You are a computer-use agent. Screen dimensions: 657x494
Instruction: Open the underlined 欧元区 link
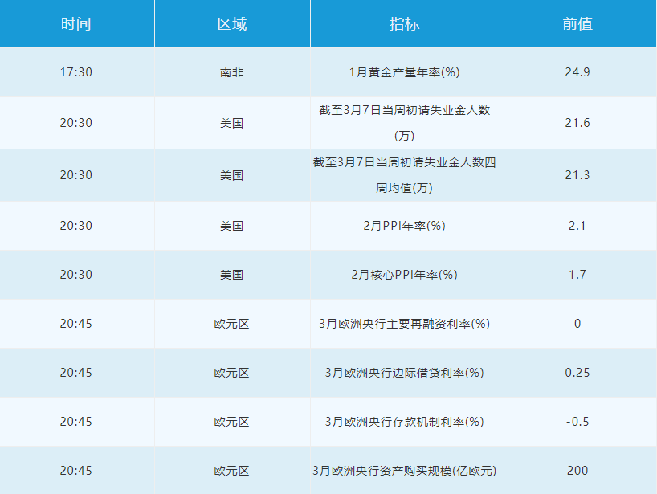point(231,324)
